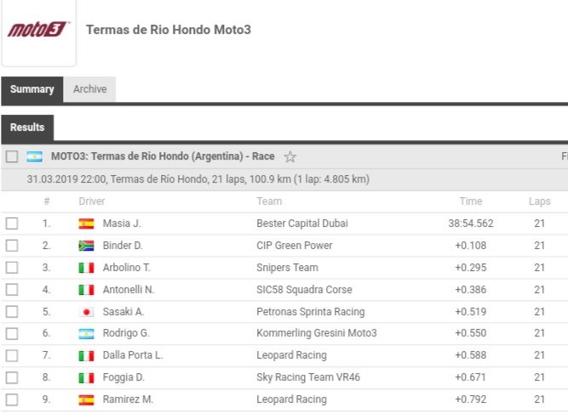Open the Summary tab
The width and height of the screenshot is (568, 413).
[x=32, y=89]
